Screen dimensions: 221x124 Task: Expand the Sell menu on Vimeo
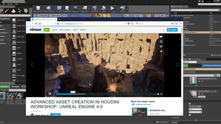click(76, 30)
